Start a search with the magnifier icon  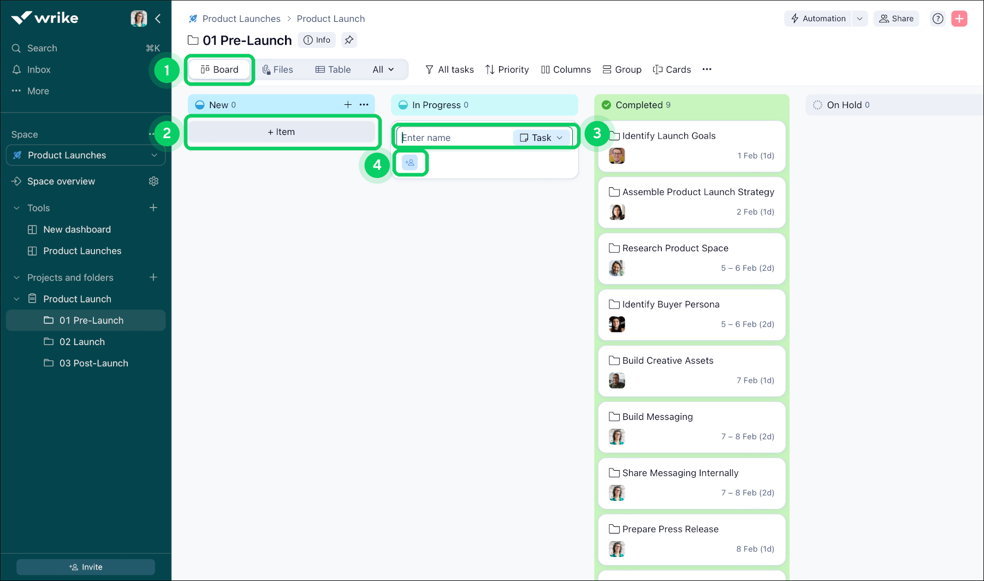coord(16,48)
